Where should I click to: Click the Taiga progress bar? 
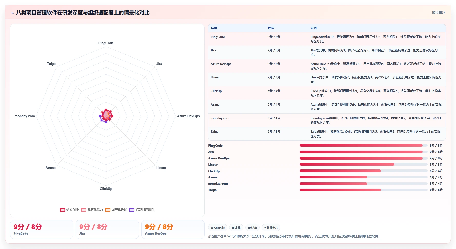(x=363, y=190)
